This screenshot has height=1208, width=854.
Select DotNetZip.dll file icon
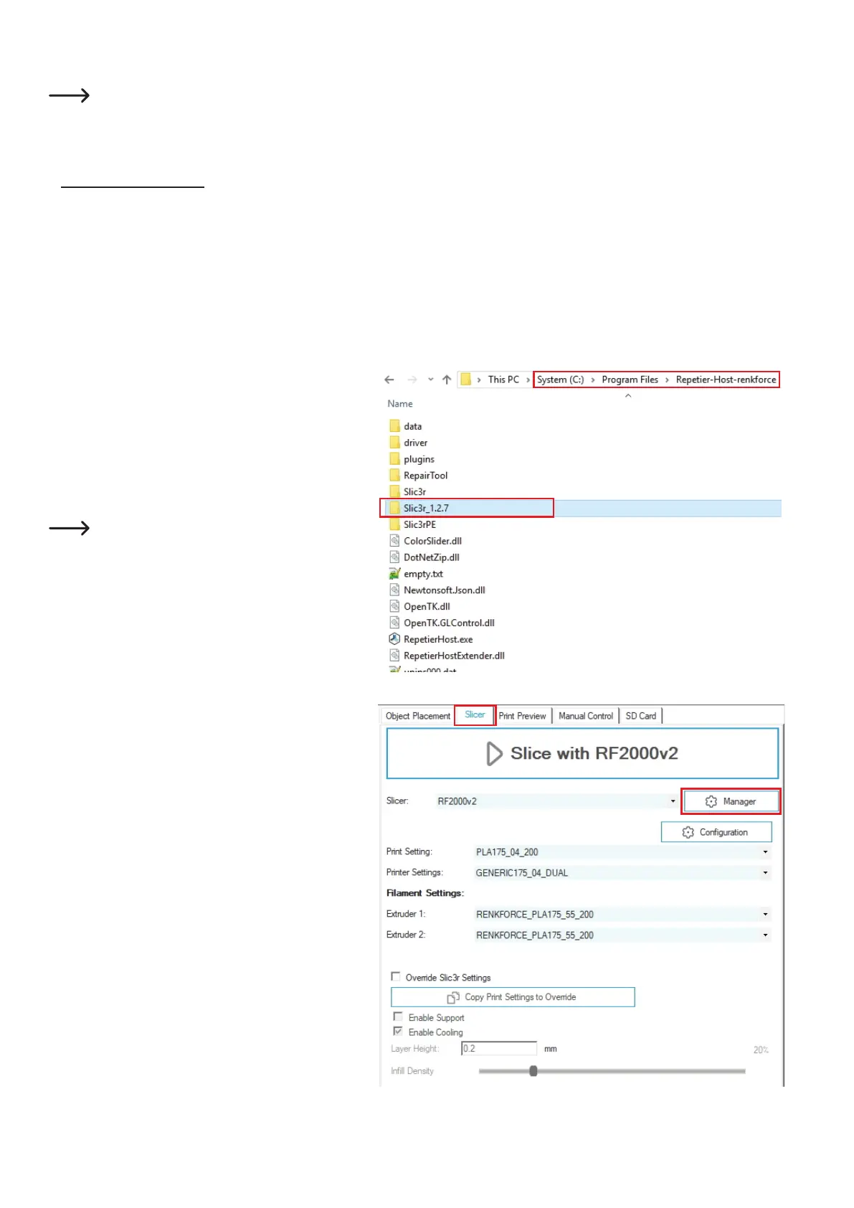(x=394, y=557)
